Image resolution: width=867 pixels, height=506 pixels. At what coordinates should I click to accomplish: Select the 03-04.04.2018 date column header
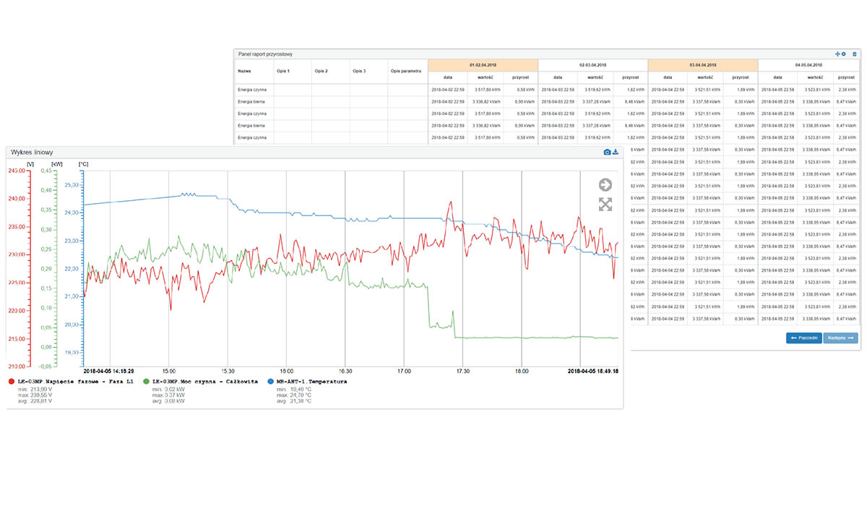[703, 64]
